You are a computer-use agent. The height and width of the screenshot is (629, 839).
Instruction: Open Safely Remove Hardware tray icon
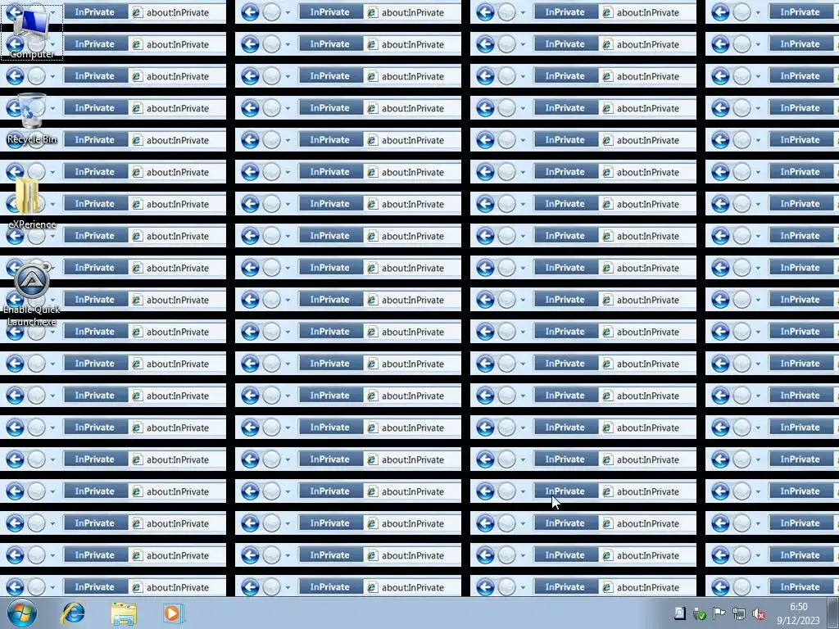699,613
